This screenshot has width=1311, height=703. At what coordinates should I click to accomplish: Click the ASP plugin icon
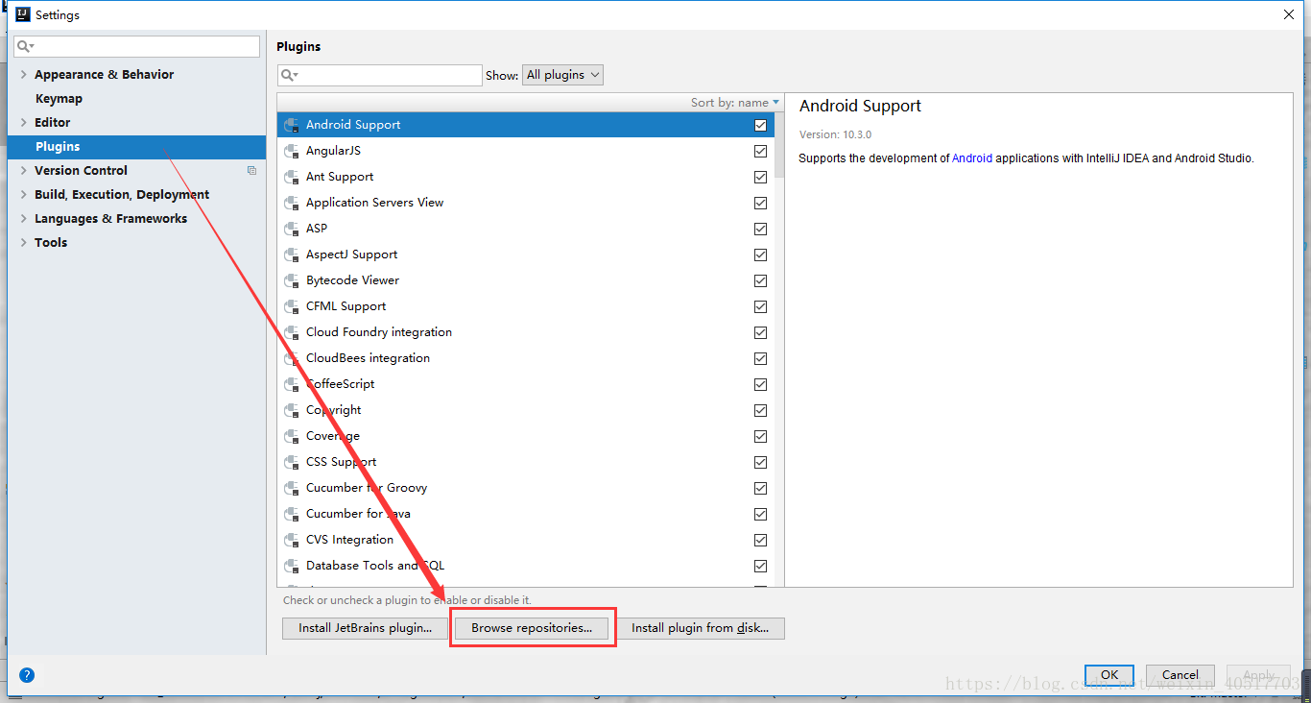tap(292, 229)
